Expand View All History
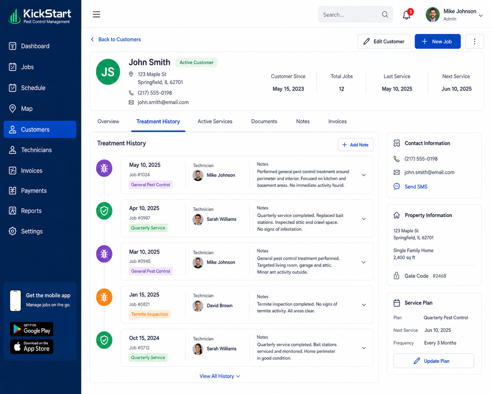 tap(220, 376)
